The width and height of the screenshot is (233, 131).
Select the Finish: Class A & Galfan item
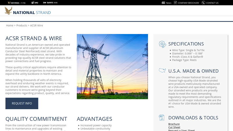[x=188, y=57]
